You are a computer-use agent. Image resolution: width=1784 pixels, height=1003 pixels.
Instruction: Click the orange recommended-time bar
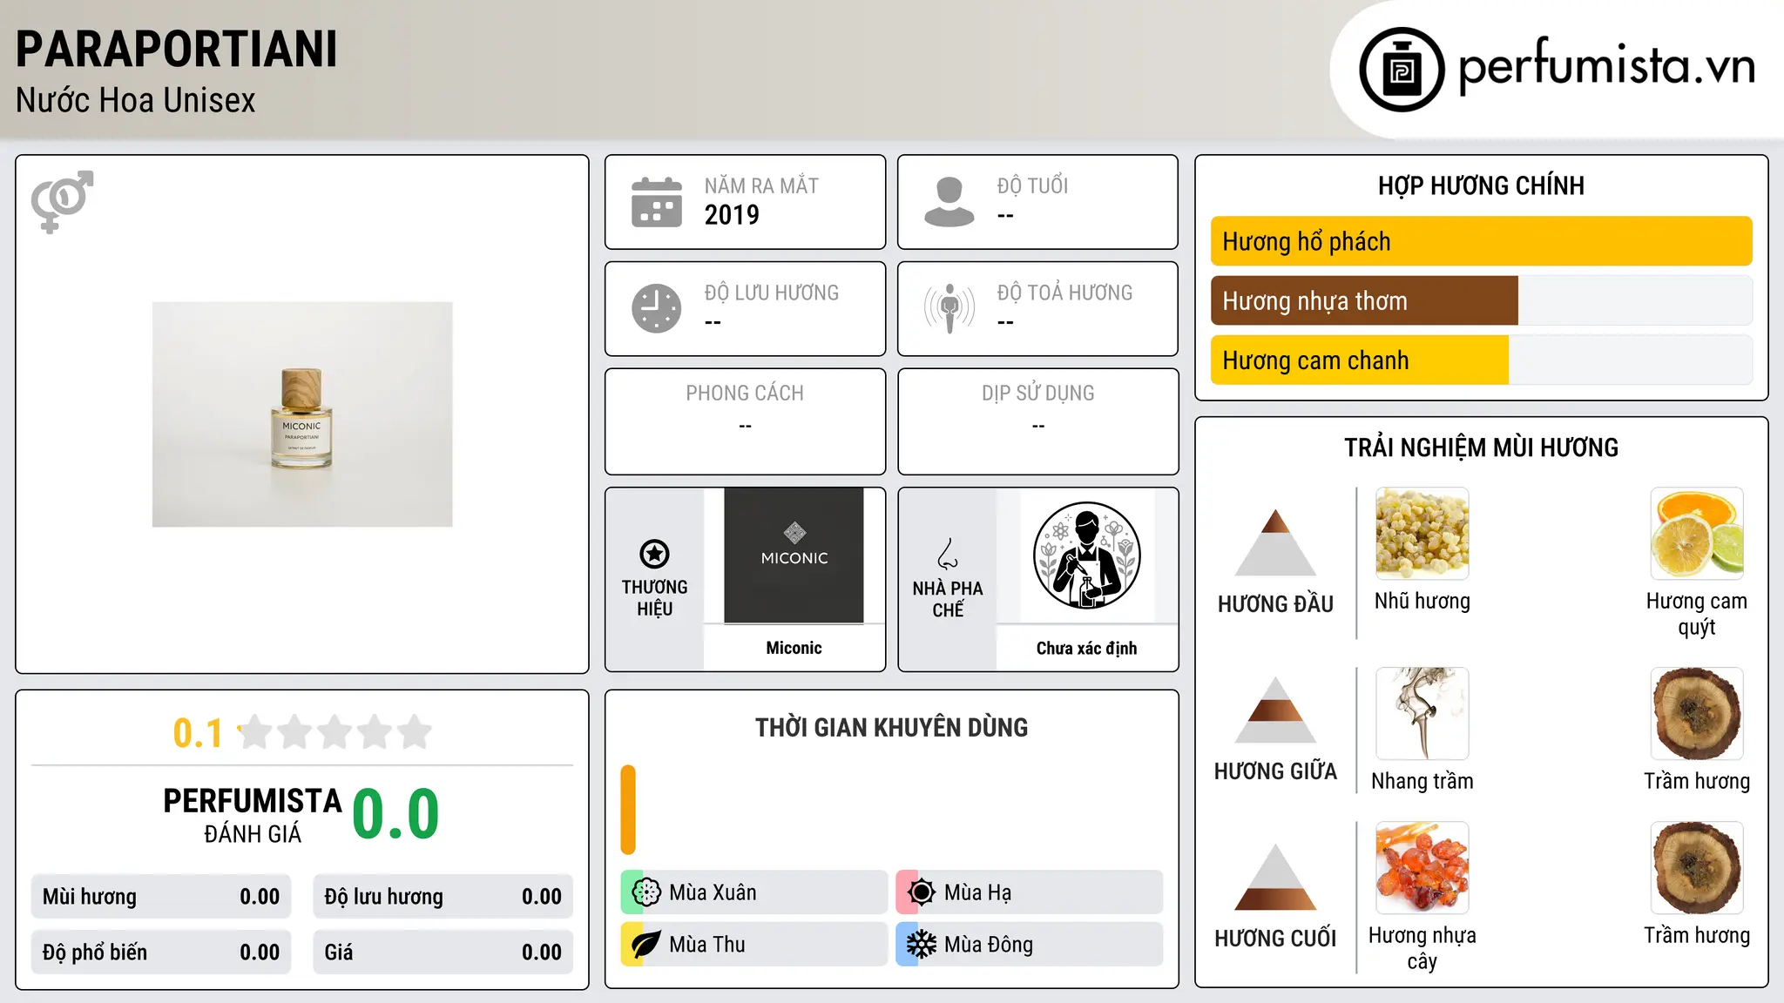pyautogui.click(x=628, y=810)
